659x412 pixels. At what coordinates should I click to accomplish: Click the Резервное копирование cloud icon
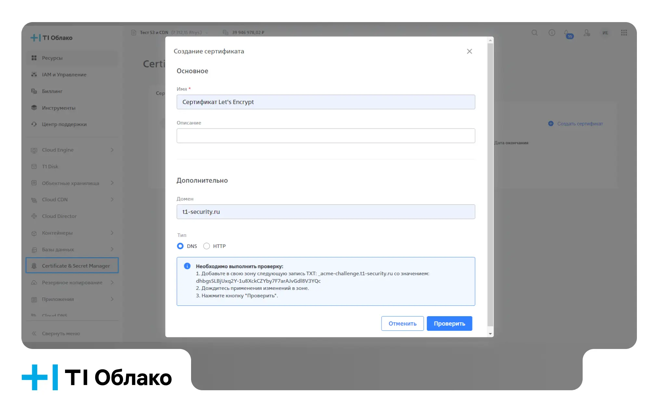point(34,283)
